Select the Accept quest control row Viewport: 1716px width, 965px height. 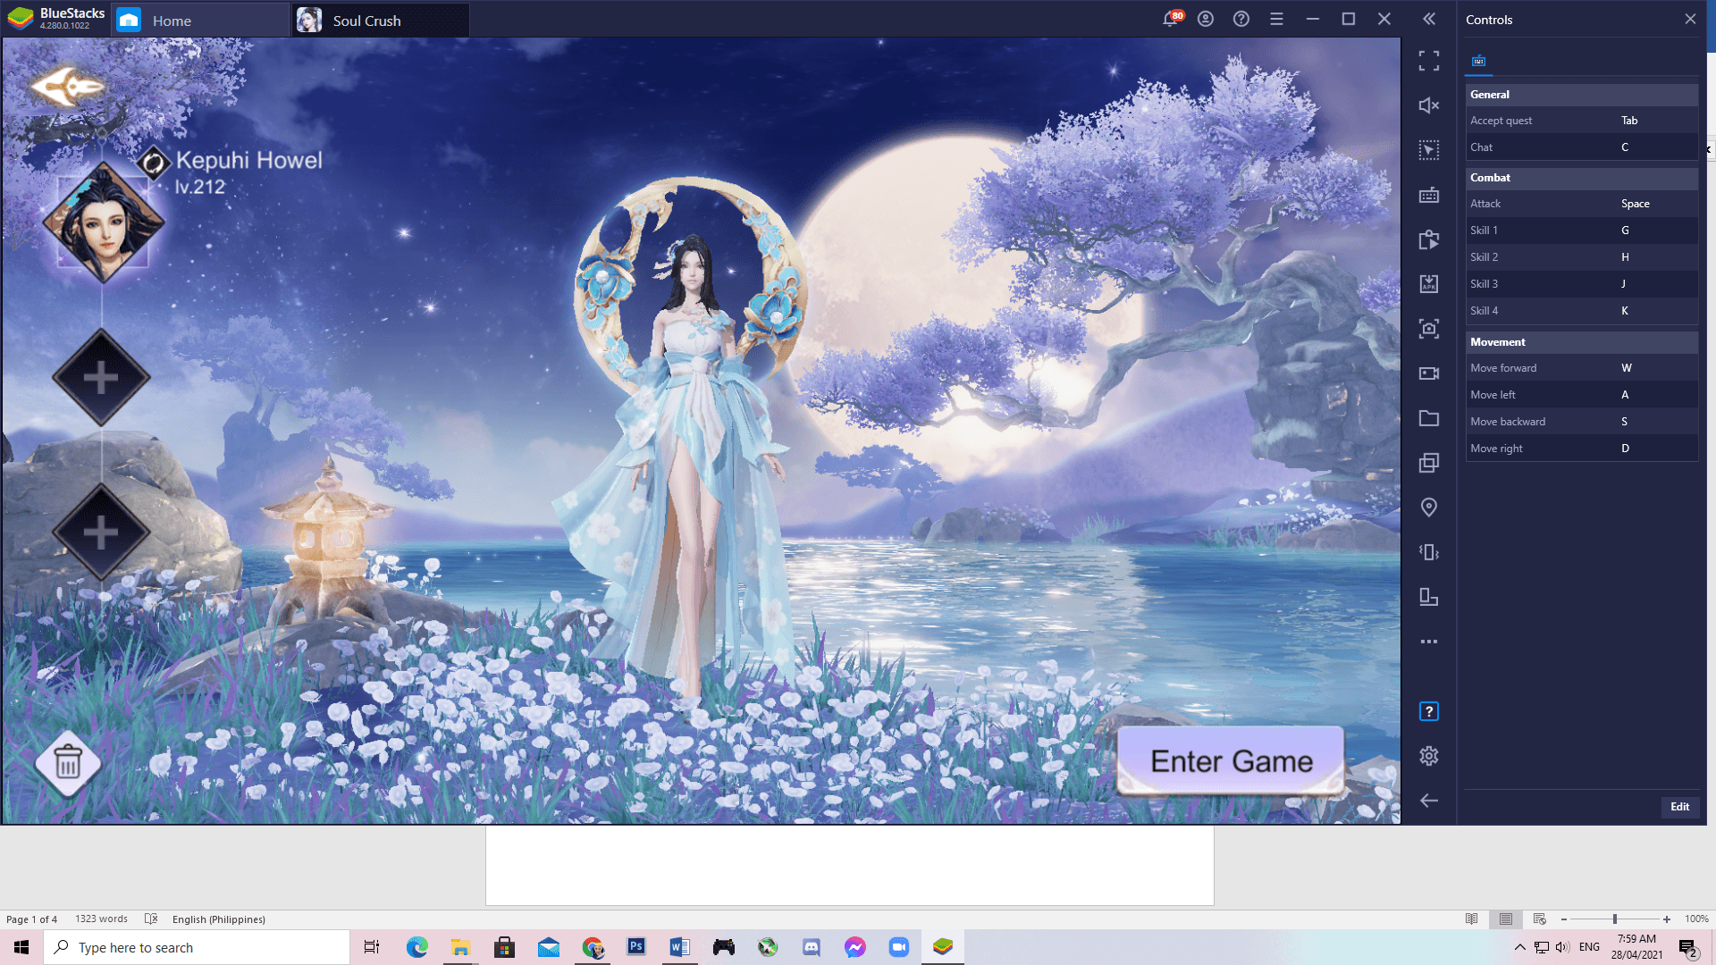click(x=1582, y=121)
